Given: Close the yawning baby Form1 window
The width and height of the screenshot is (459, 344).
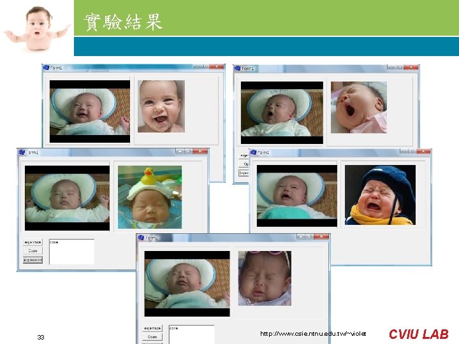Looking at the screenshot, I should click(411, 68).
